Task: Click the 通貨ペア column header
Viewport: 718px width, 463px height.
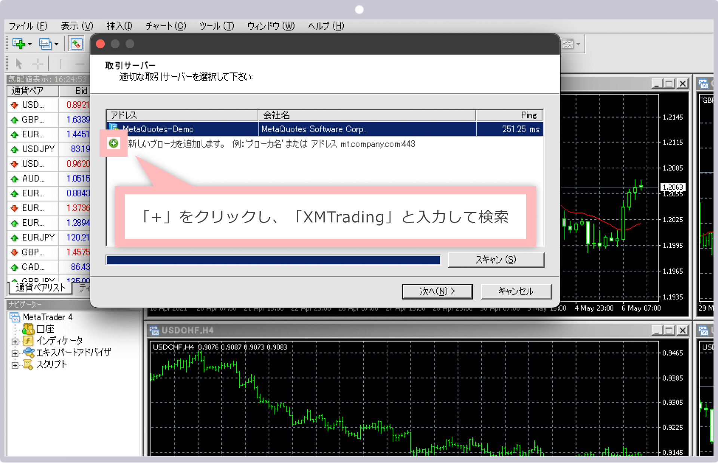Action: point(33,91)
